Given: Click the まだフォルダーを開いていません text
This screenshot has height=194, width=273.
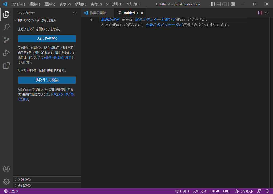Looking at the screenshot, I should click(x=40, y=29).
